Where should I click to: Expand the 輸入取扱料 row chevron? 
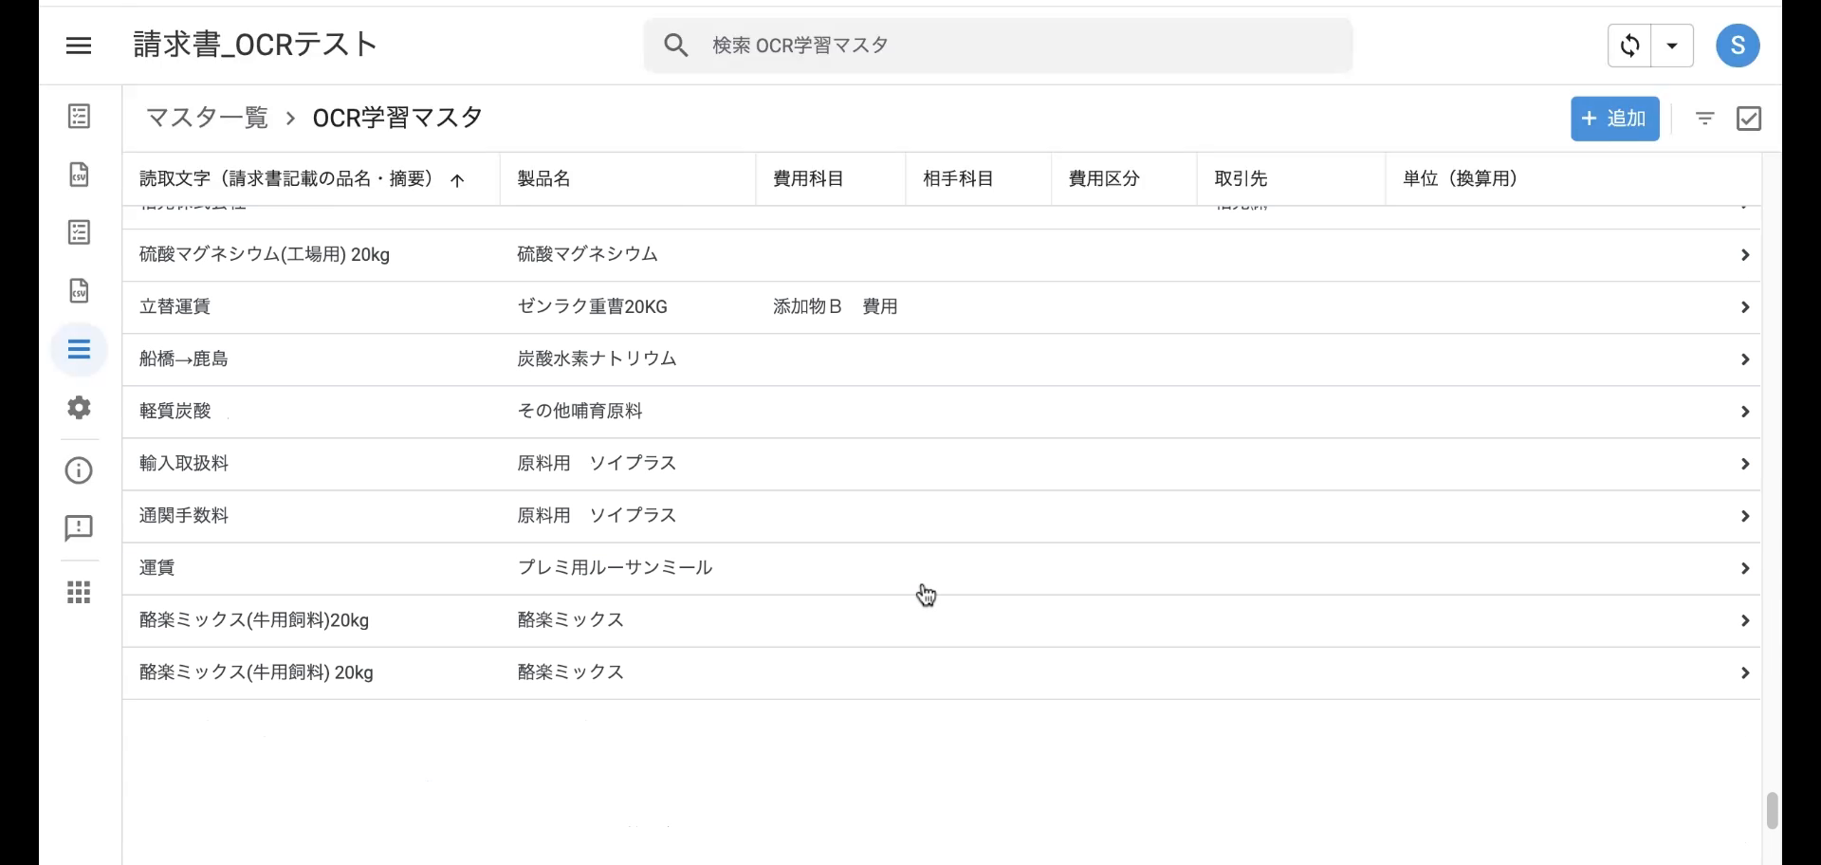1744,464
